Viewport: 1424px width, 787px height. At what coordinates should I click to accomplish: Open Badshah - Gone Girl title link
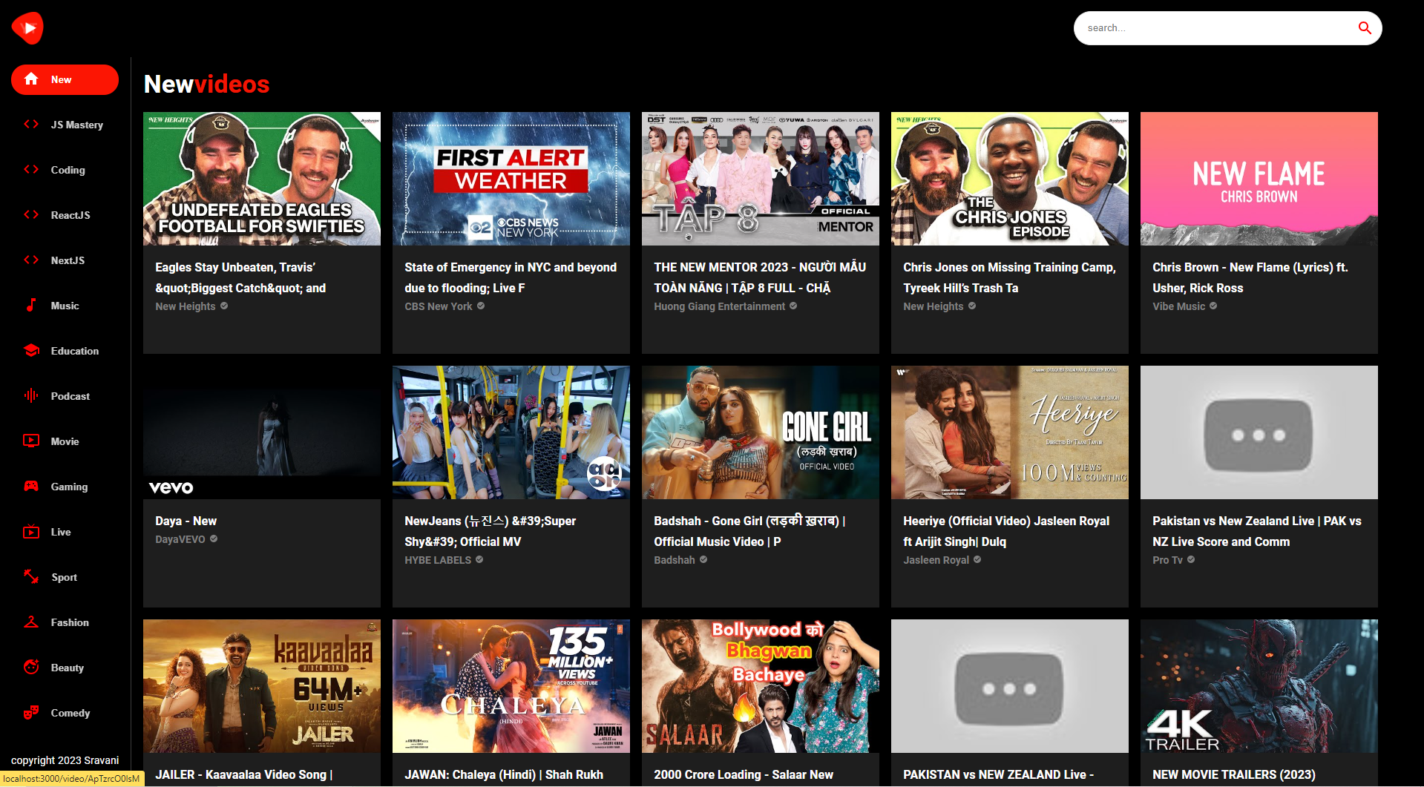tap(749, 531)
